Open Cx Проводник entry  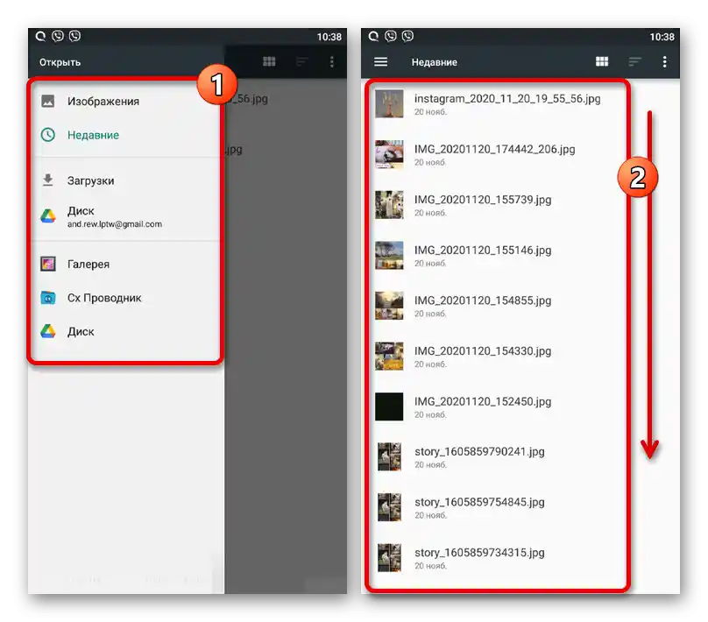(126, 298)
